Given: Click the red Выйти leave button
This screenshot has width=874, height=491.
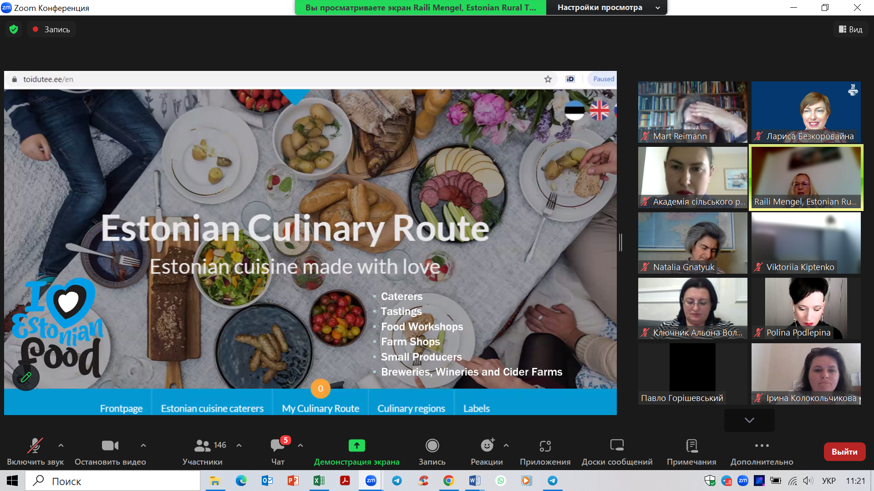Looking at the screenshot, I should (844, 451).
